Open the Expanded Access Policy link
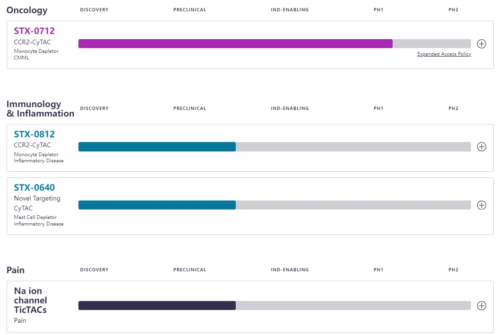497x335 pixels. point(444,54)
